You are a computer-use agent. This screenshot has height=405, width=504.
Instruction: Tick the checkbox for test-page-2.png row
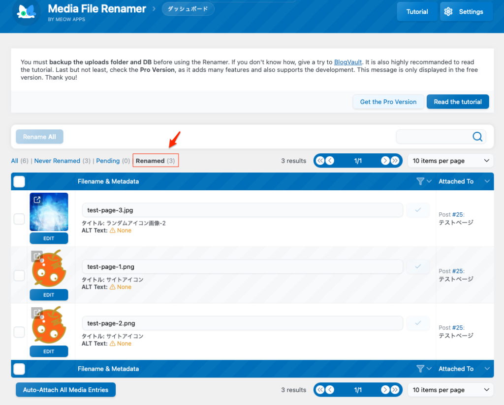[19, 332]
